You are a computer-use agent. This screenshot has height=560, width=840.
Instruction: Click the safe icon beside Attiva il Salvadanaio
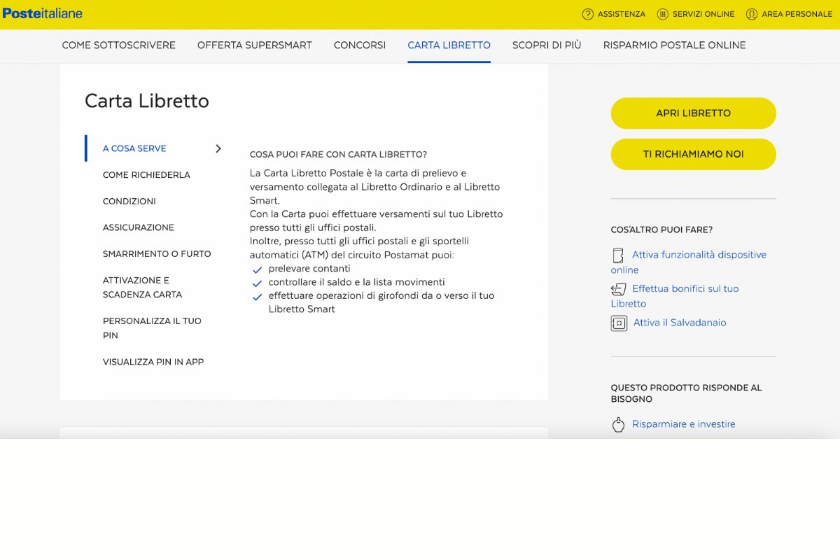[x=619, y=323]
